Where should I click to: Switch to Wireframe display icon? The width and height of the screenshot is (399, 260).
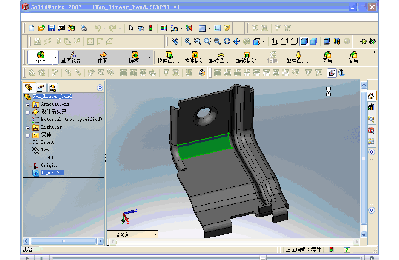tap(275, 41)
